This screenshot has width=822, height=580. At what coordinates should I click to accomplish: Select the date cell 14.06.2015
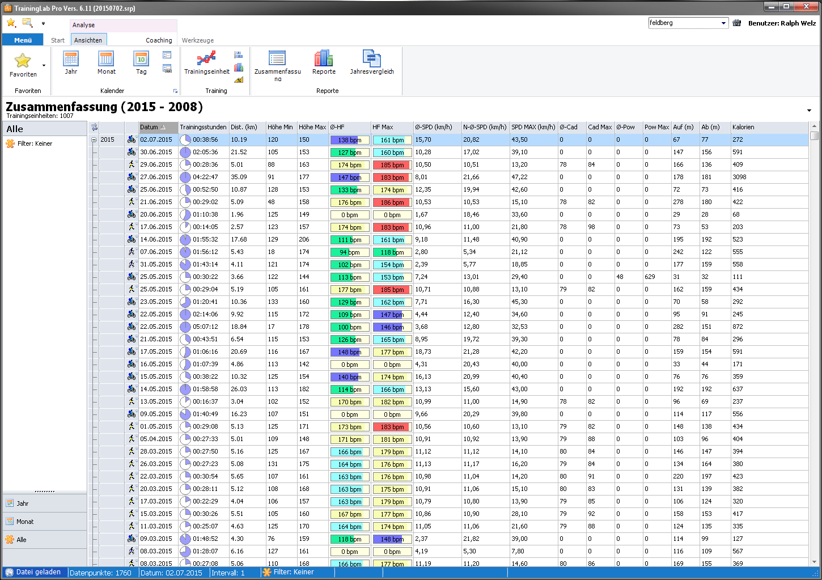tap(158, 239)
